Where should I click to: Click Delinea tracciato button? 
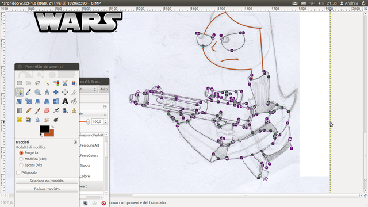pyautogui.click(x=47, y=189)
